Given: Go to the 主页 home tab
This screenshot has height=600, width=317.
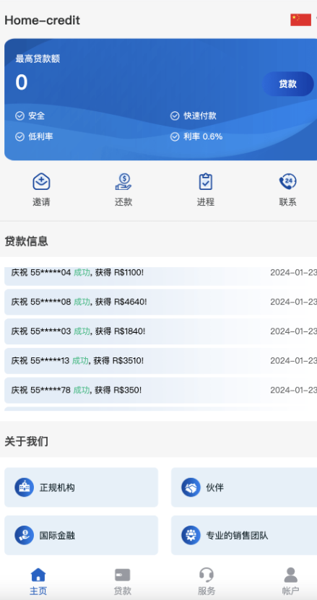Looking at the screenshot, I should [38, 582].
